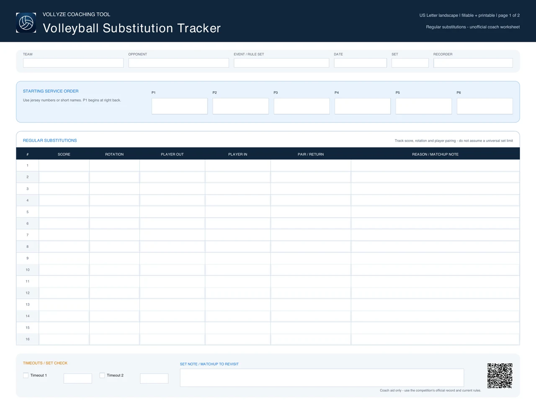Image resolution: width=536 pixels, height=414 pixels.
Task: Click the Date input field
Action: coord(360,63)
